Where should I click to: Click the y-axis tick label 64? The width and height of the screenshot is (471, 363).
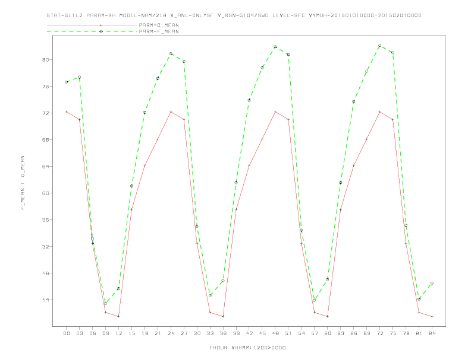[45, 166]
